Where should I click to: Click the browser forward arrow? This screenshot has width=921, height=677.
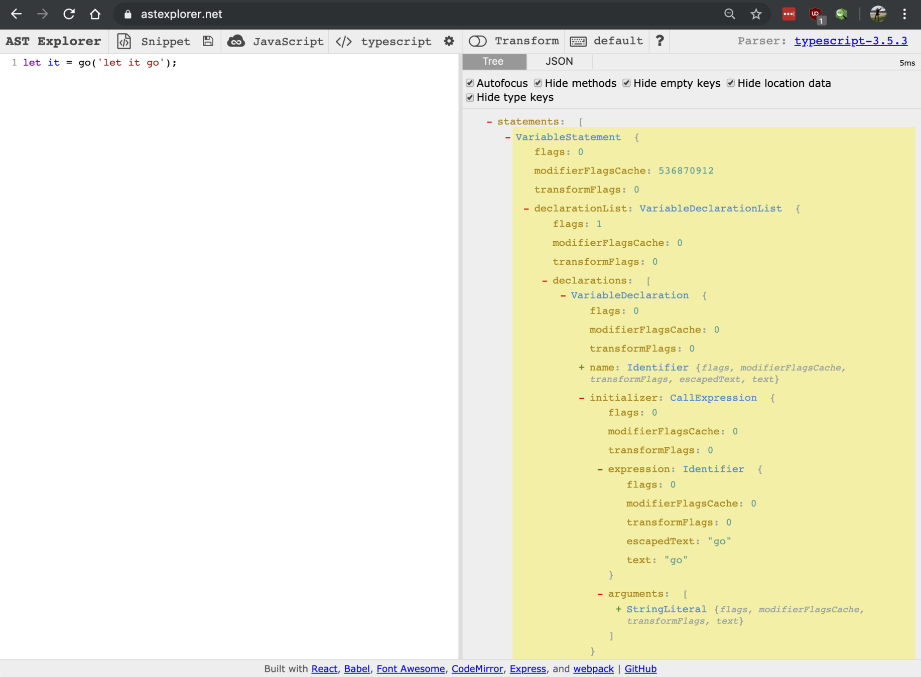[43, 14]
